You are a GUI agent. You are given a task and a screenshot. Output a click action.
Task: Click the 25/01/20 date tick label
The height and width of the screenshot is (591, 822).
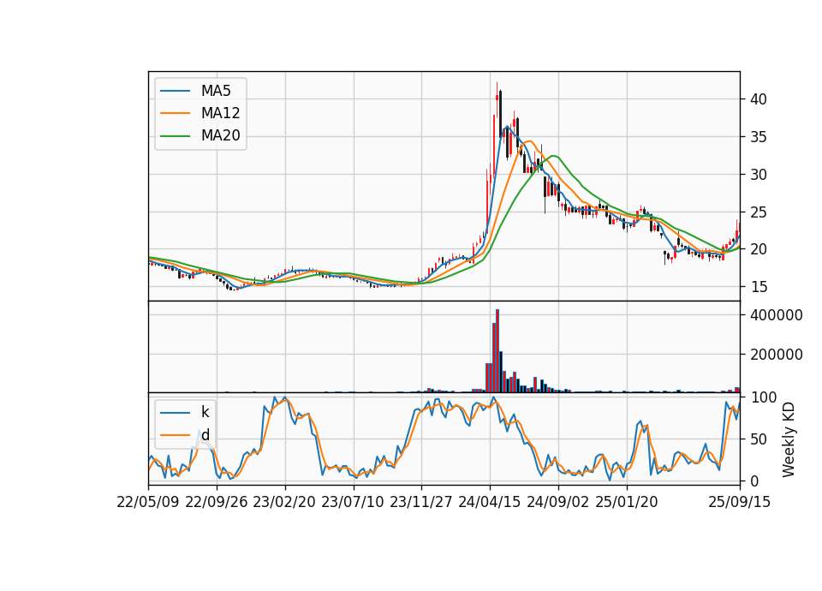627,502
